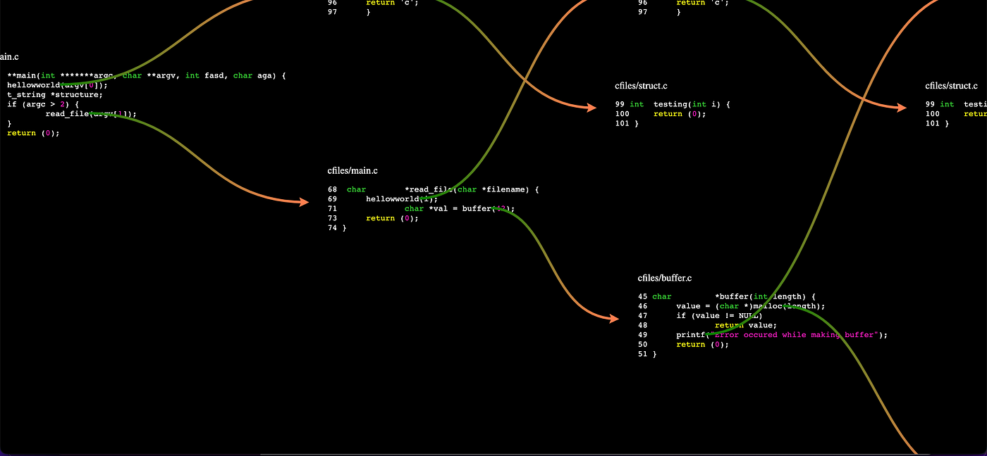Viewport: 987px width, 456px height.
Task: Select line 48 return value;
Action: click(x=707, y=325)
